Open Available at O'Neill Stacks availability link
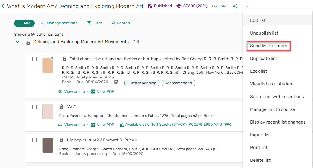 [x=176, y=125]
